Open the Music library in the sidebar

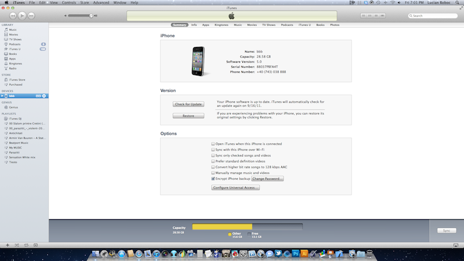12,30
